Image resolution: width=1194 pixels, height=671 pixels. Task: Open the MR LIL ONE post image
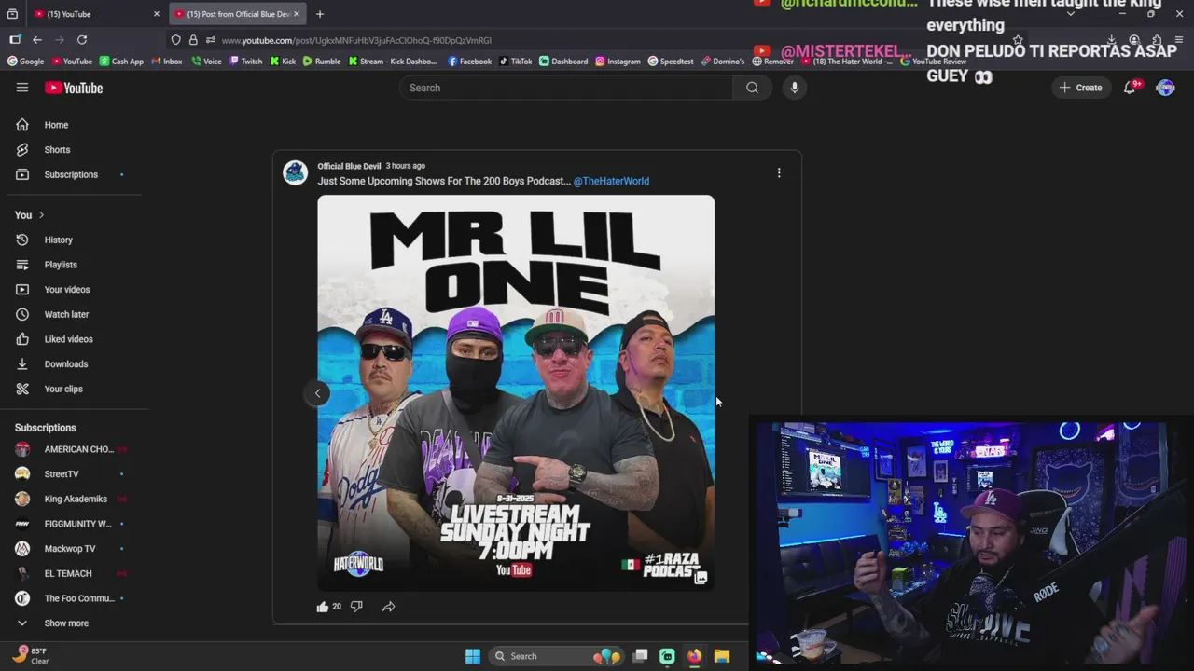(x=516, y=392)
